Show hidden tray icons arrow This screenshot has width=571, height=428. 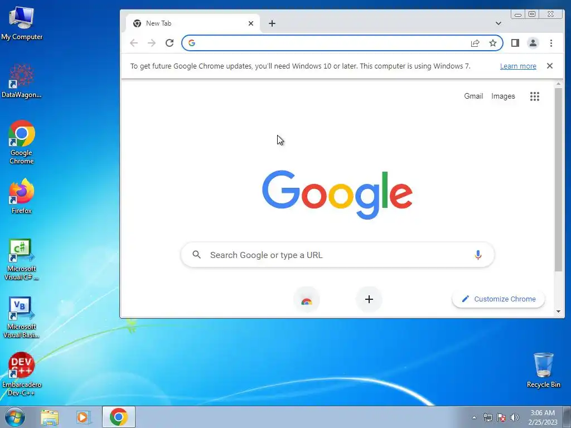coord(474,417)
